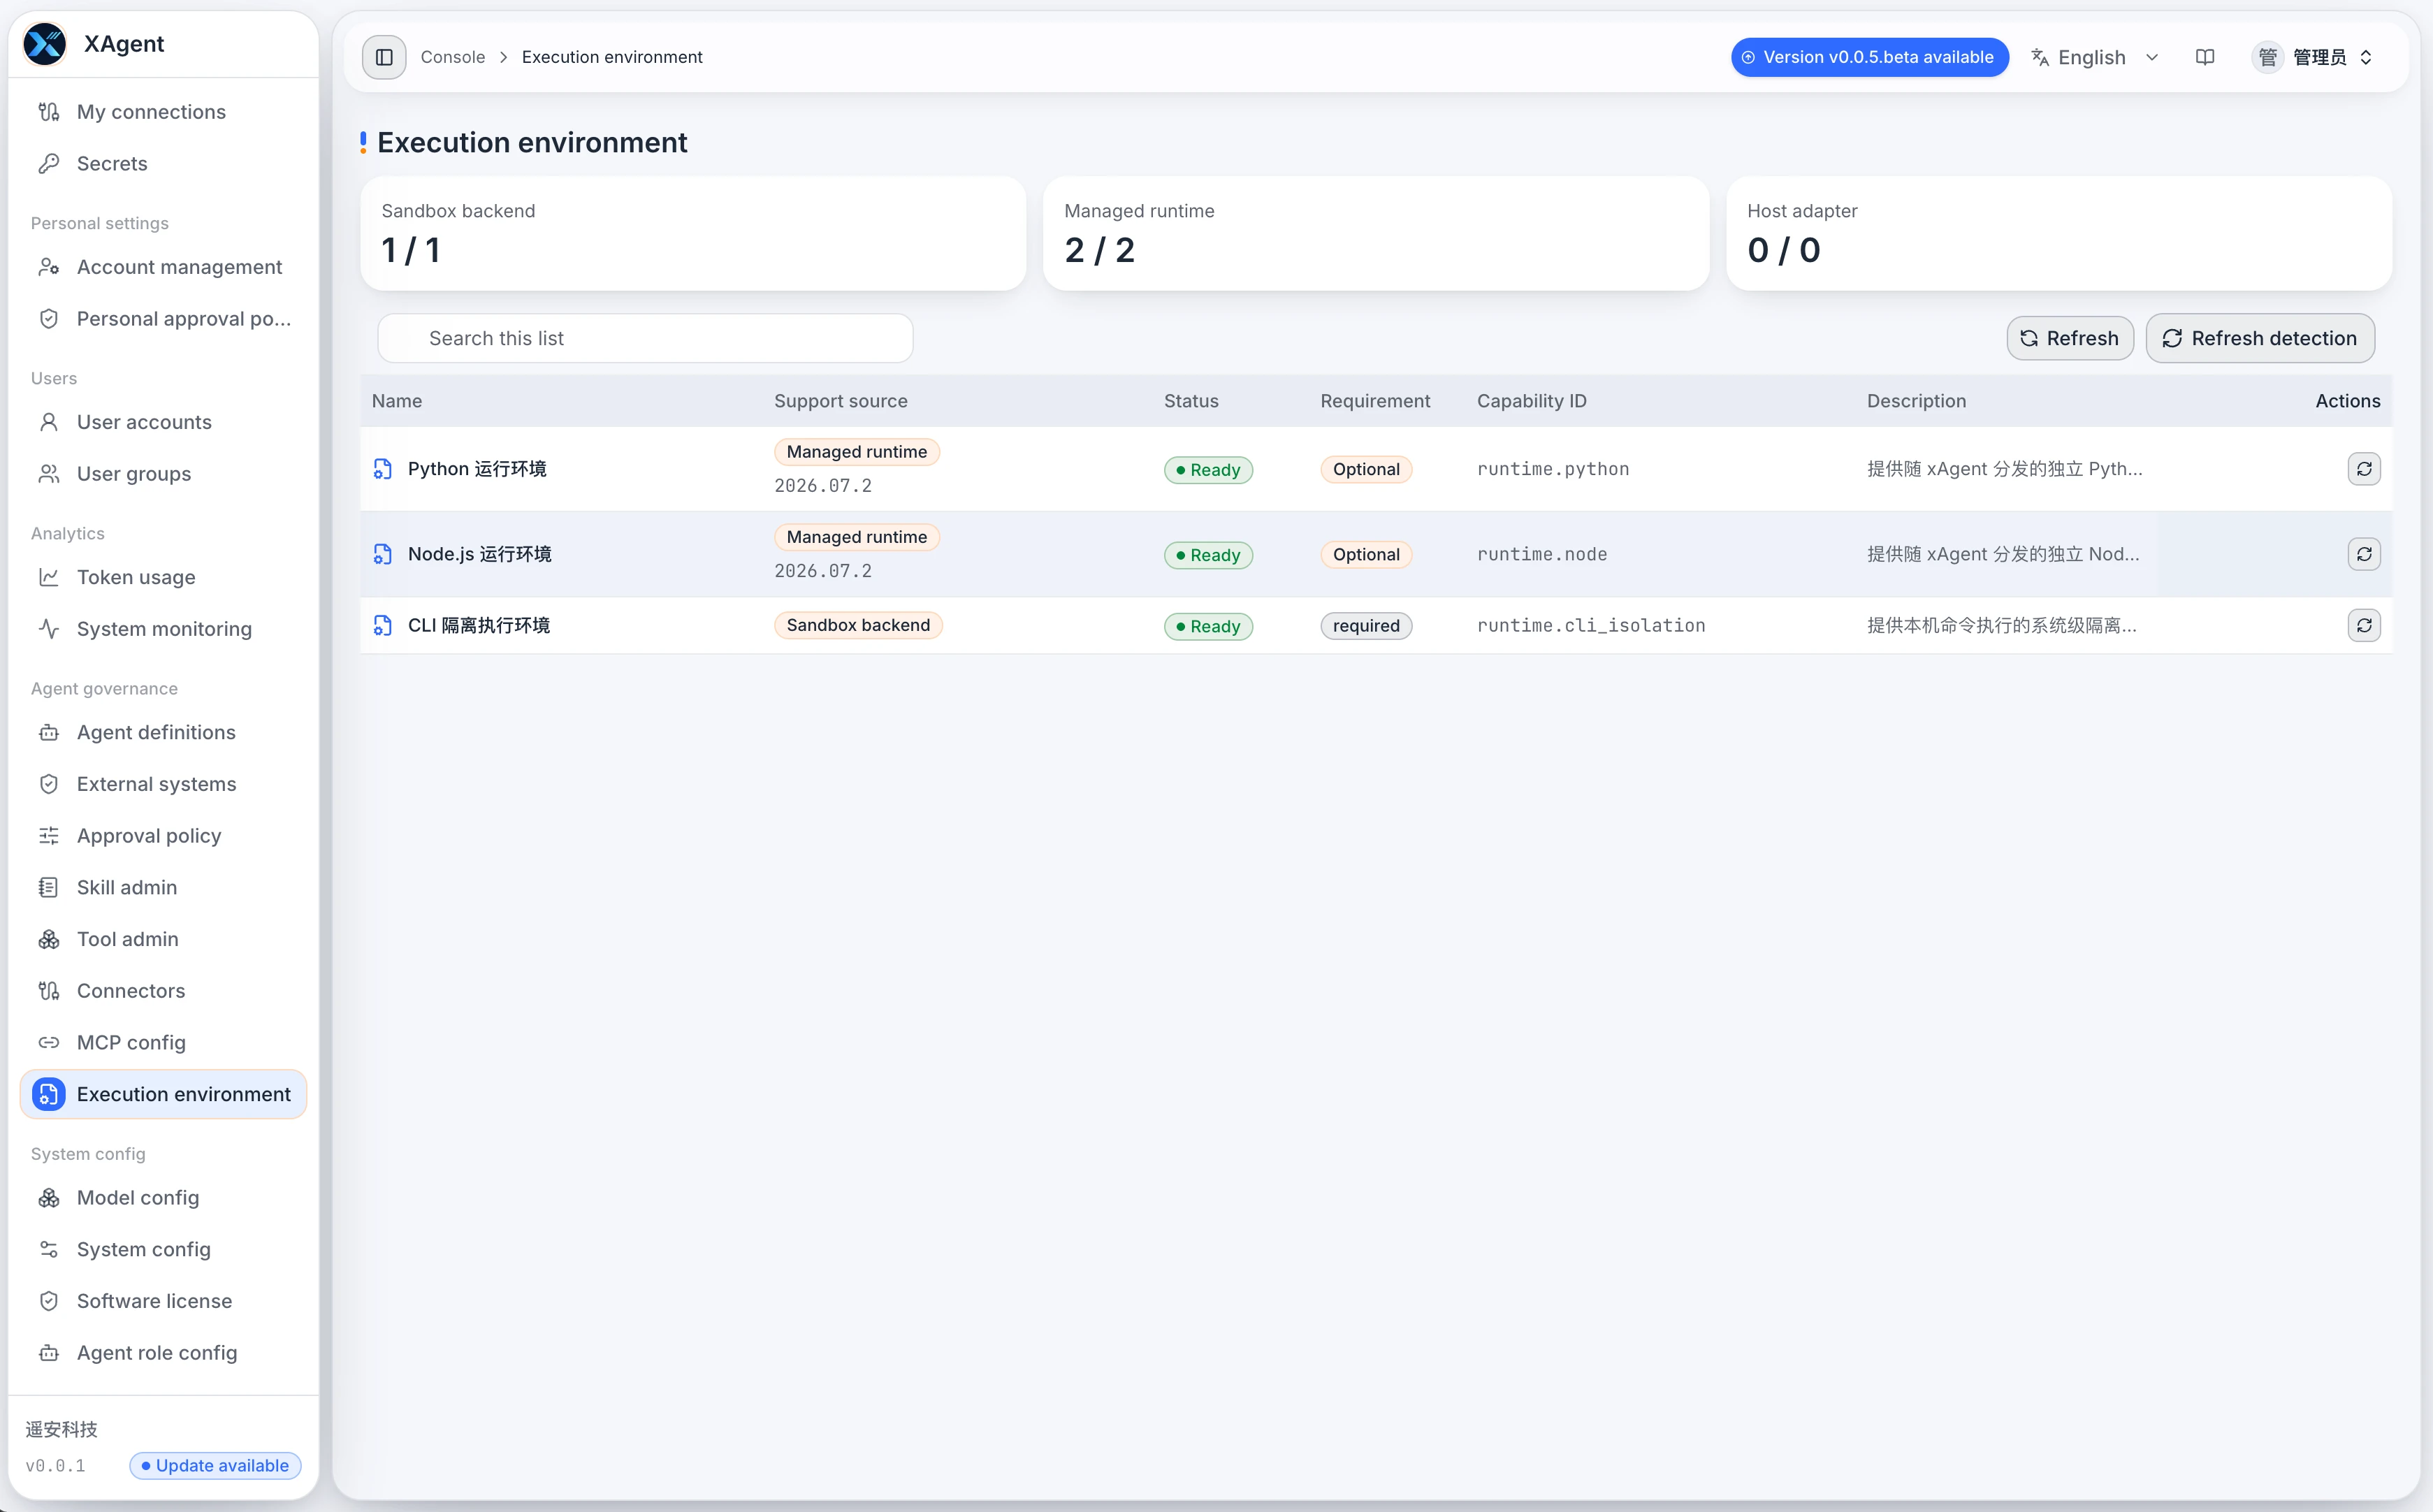2433x1512 pixels.
Task: Click the Approval policy sliders icon
Action: [49, 836]
